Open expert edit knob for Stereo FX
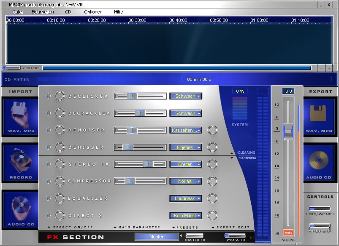Viewport: 339px width, 246px height. point(212,164)
